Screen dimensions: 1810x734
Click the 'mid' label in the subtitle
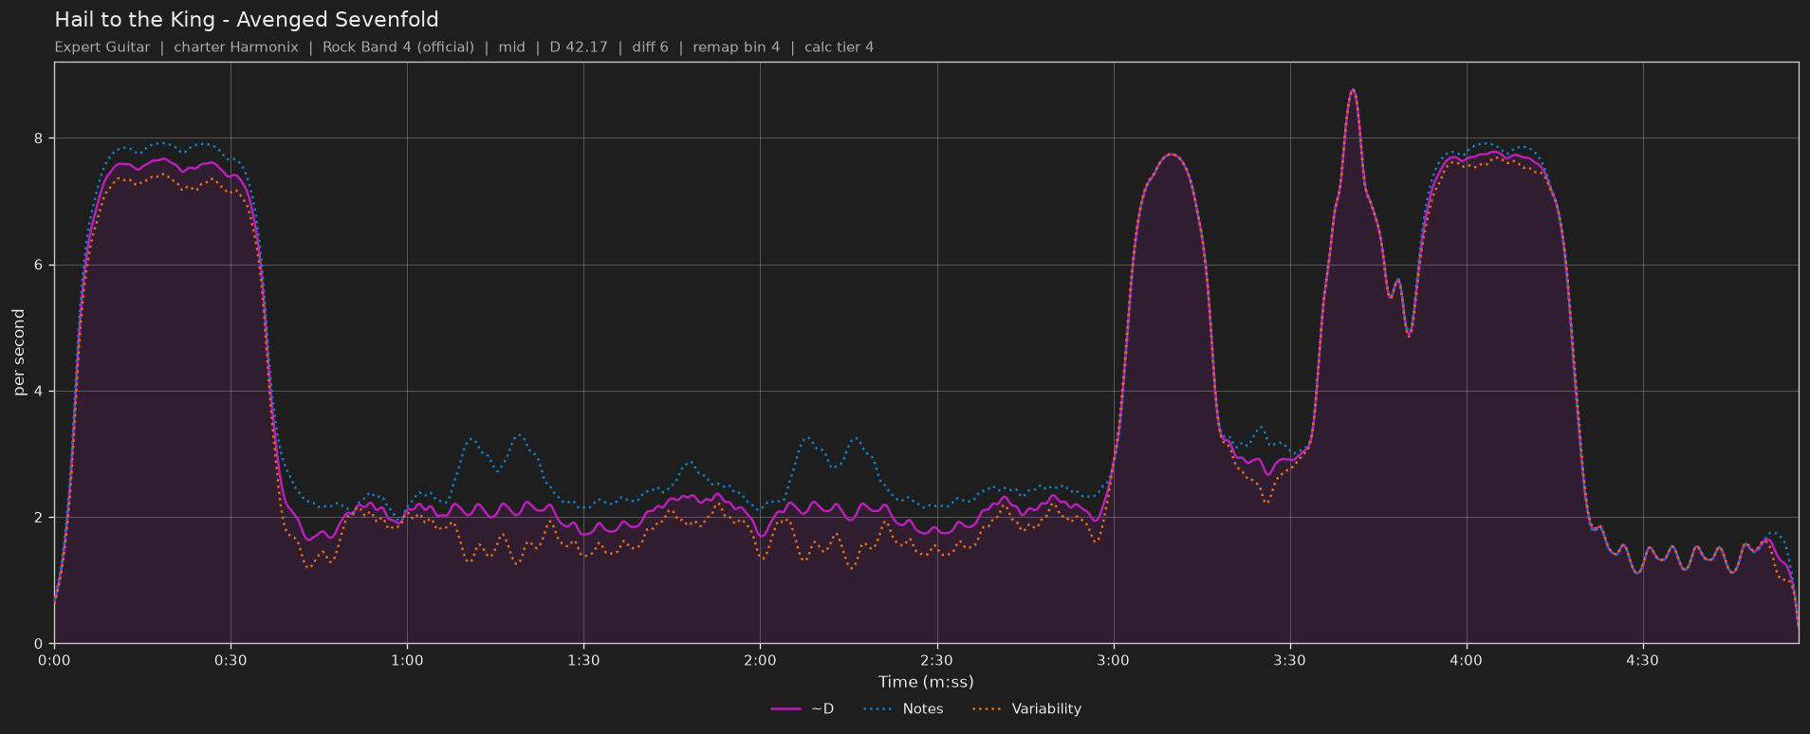pyautogui.click(x=511, y=47)
